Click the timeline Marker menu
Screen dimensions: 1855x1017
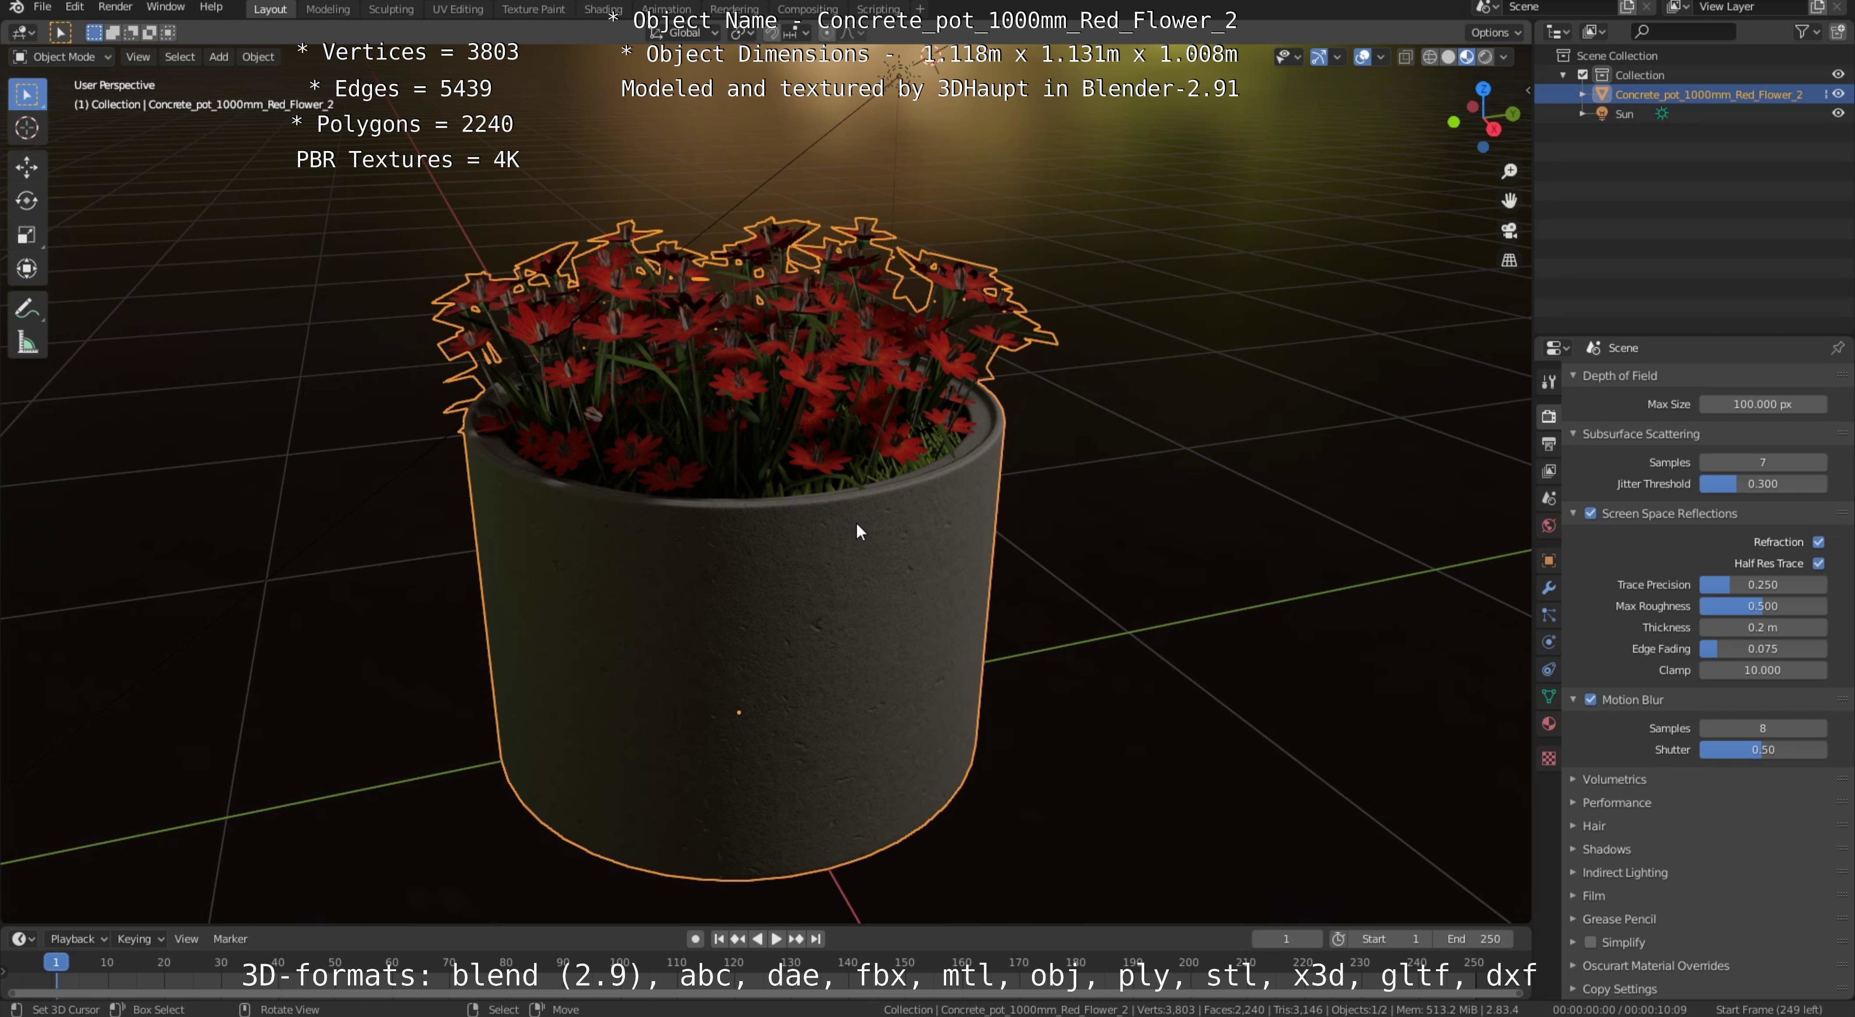(x=230, y=939)
